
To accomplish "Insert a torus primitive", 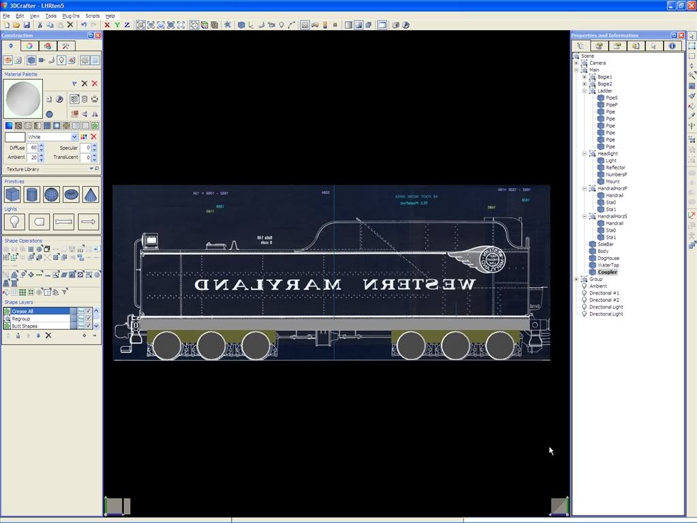I will [x=71, y=195].
